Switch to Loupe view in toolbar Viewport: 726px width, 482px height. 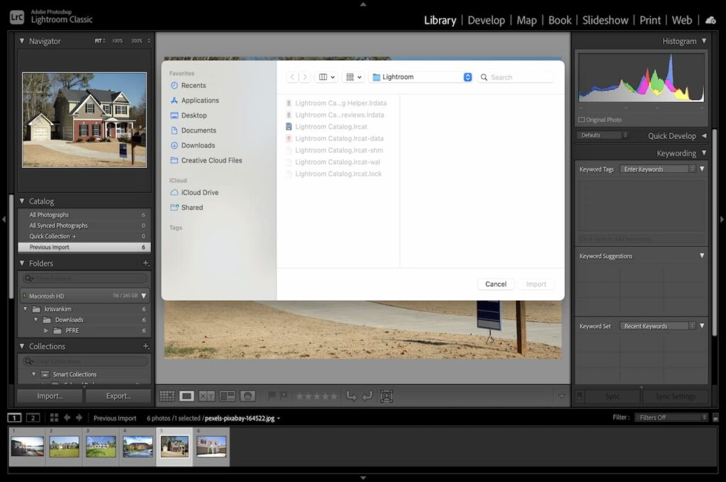point(187,396)
